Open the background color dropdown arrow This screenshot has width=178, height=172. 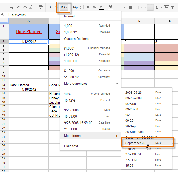(x=115, y=7)
